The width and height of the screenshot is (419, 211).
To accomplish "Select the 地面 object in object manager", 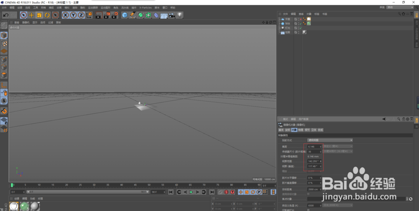I will tap(287, 32).
